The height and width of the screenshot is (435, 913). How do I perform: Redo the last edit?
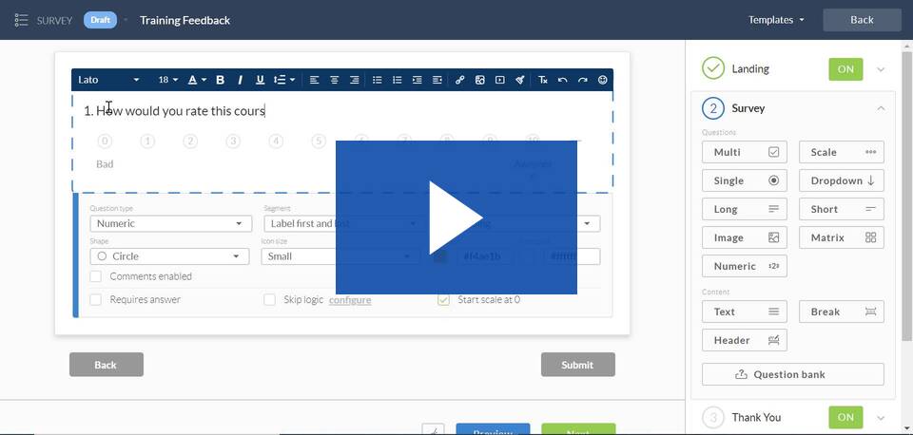[x=582, y=80]
